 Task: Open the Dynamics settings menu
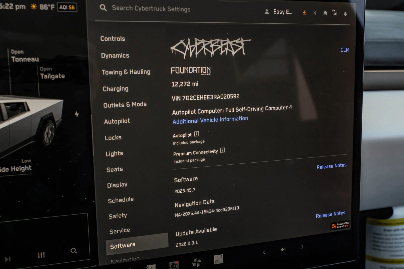coord(115,55)
